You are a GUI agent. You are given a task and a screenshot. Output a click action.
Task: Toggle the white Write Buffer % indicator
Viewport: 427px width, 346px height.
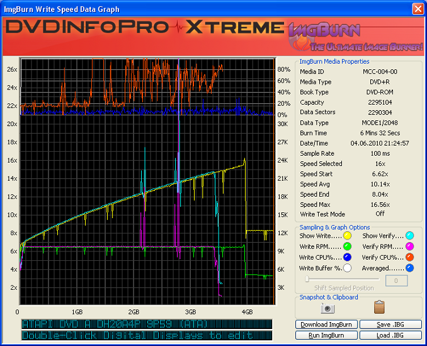point(347,268)
